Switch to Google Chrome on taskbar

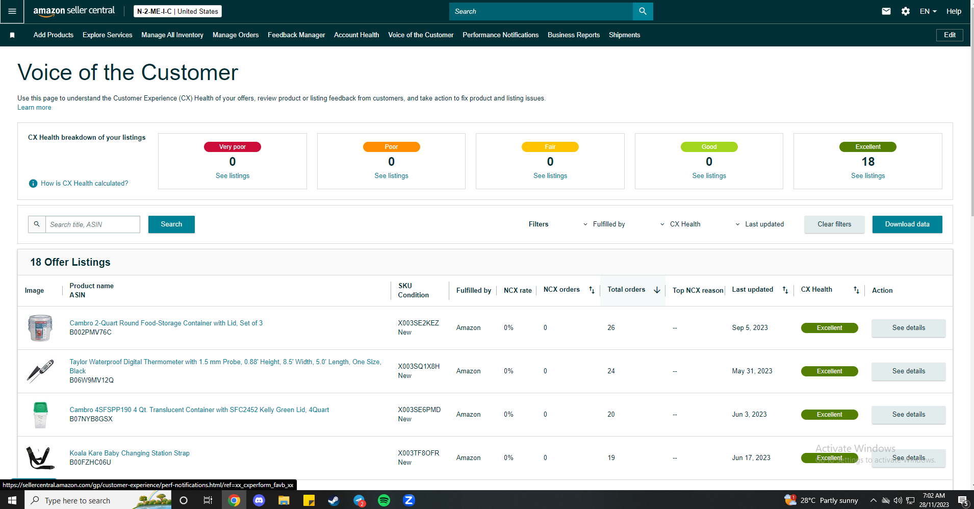tap(234, 500)
